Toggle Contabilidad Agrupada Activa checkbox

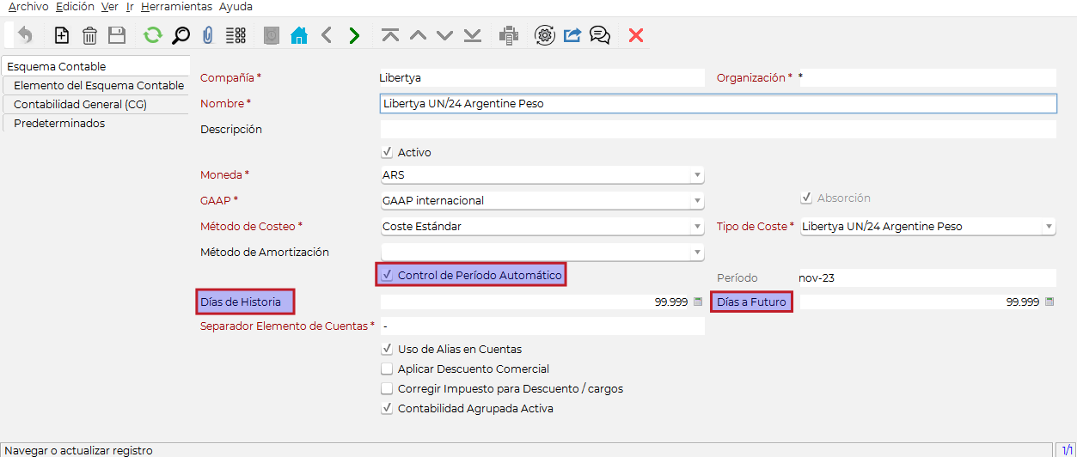[x=387, y=409]
